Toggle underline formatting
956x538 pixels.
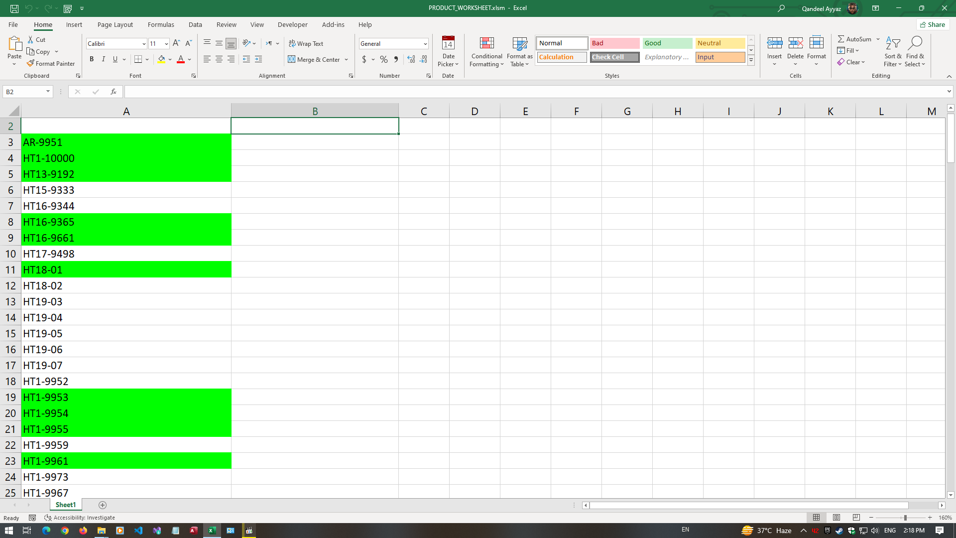(115, 59)
